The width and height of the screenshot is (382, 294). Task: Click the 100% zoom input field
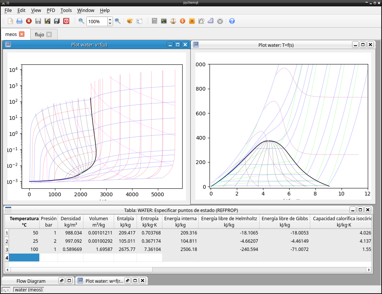point(97,21)
